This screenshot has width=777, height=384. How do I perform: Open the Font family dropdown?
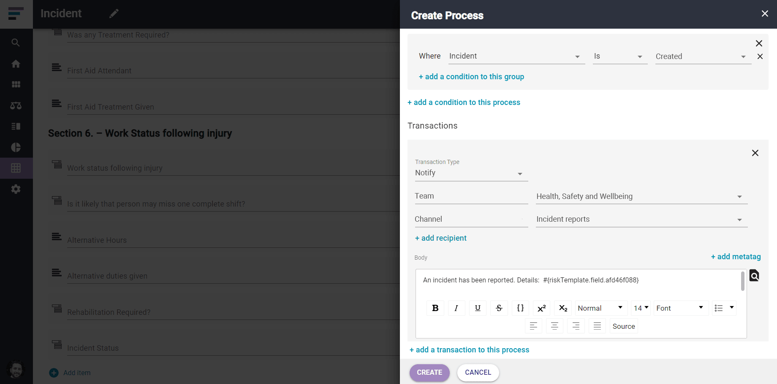pos(681,308)
